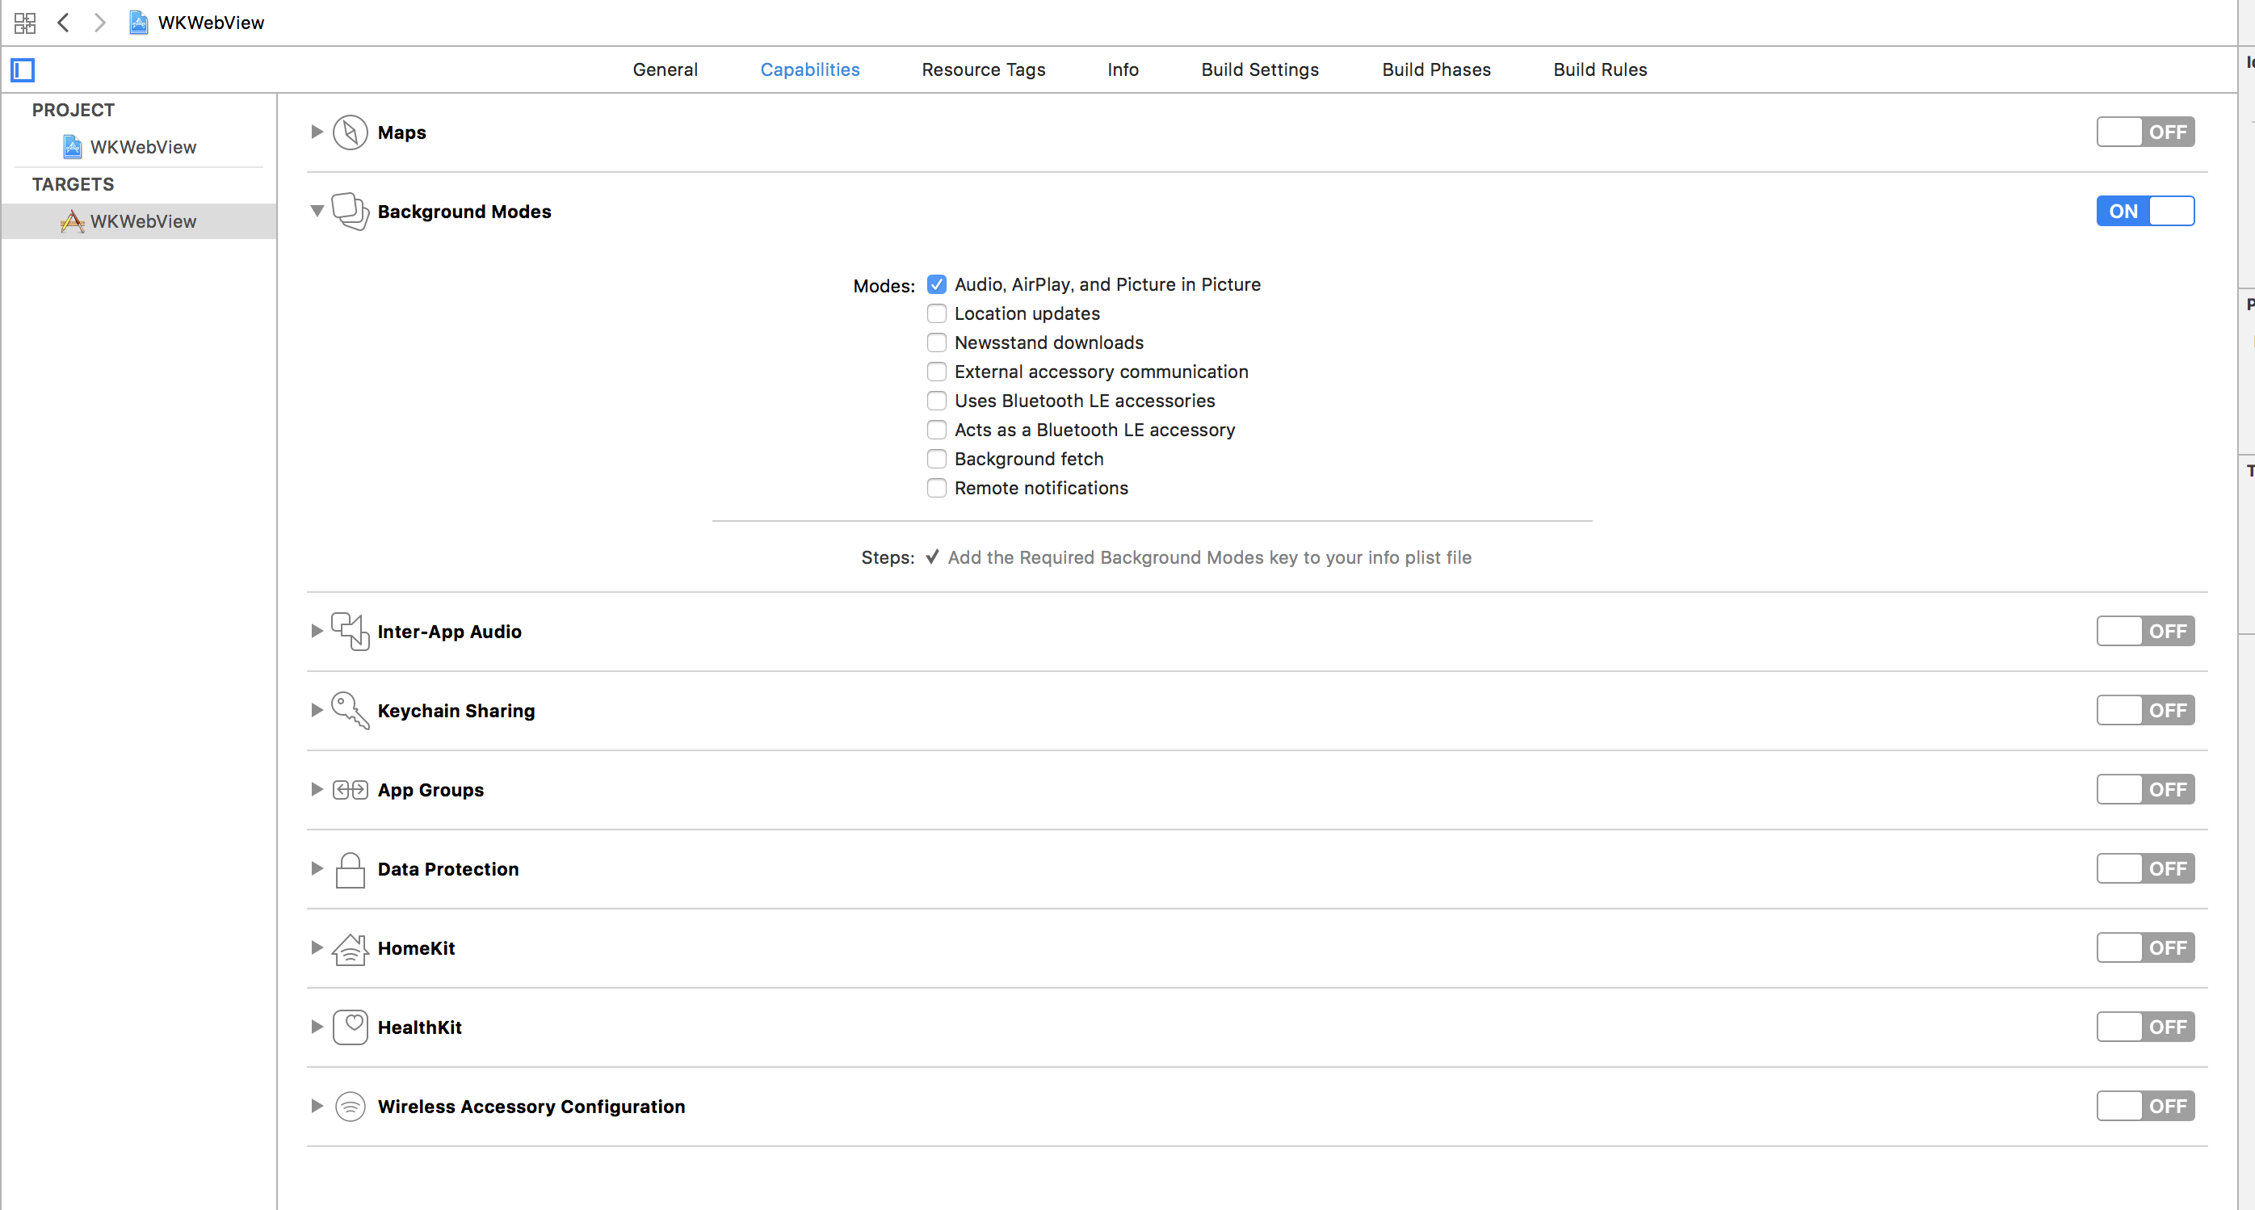
Task: Enable the HomeKit switch
Action: tap(2144, 948)
